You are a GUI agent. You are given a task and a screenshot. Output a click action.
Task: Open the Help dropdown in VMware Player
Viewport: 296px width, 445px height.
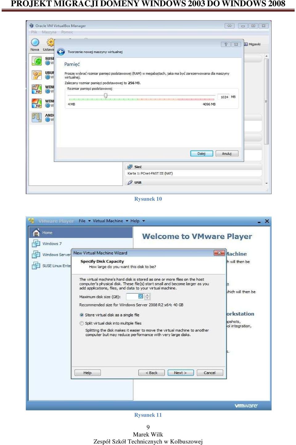pos(138,221)
